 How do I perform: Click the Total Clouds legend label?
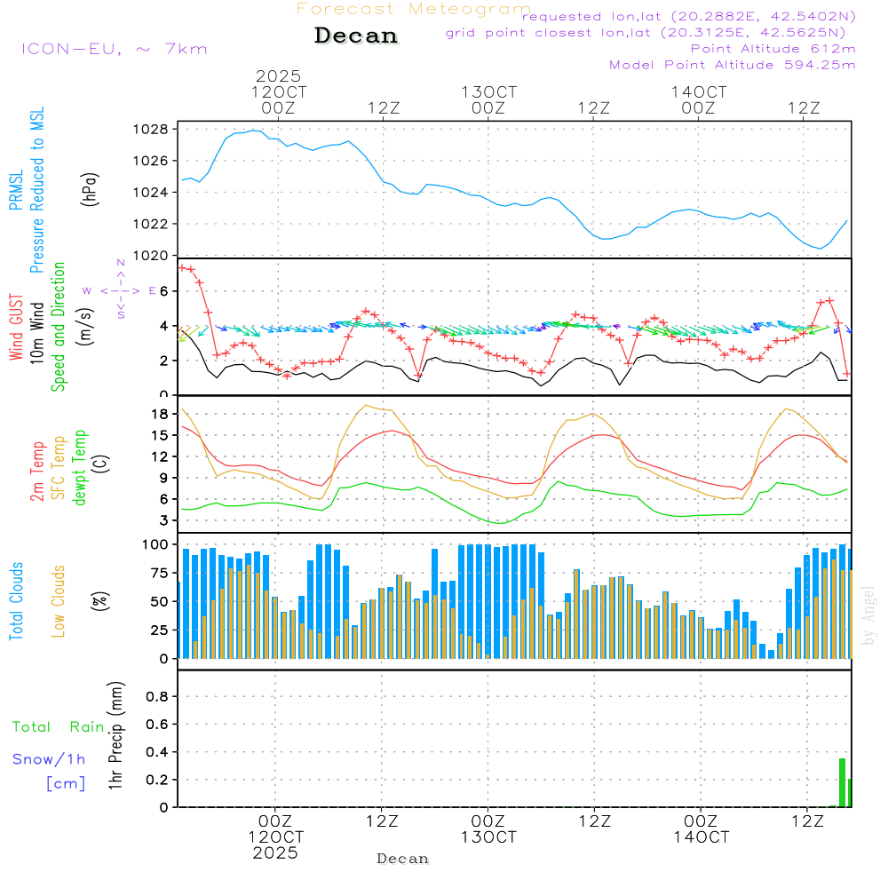(16, 601)
